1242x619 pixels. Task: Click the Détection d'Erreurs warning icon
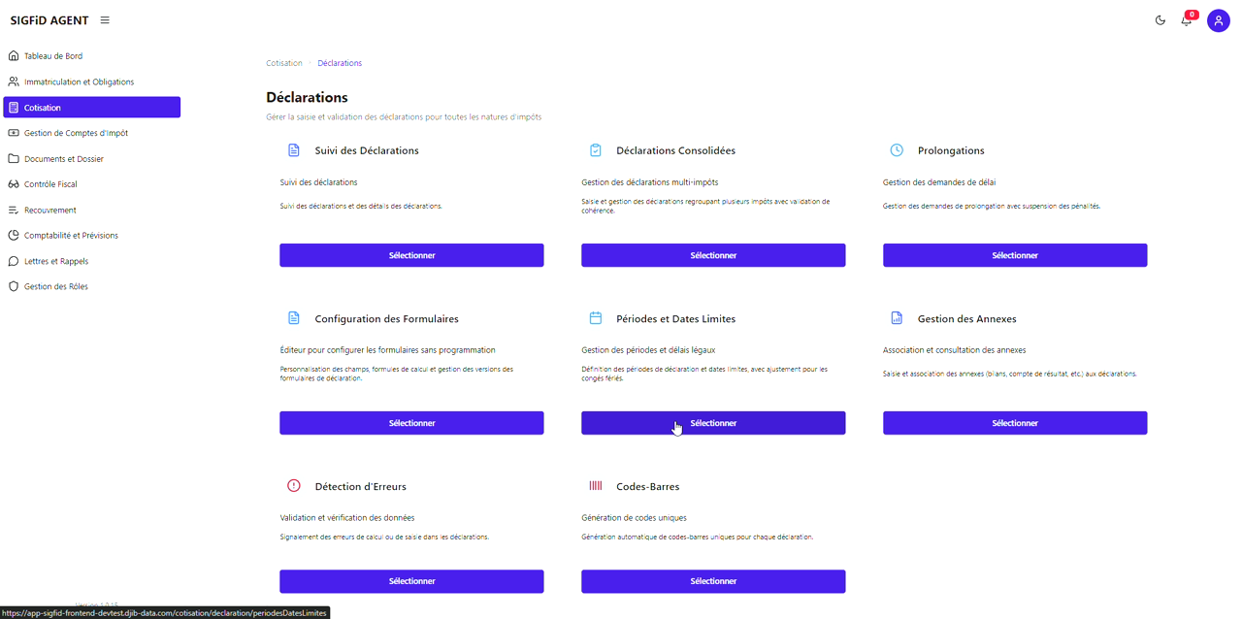click(294, 486)
